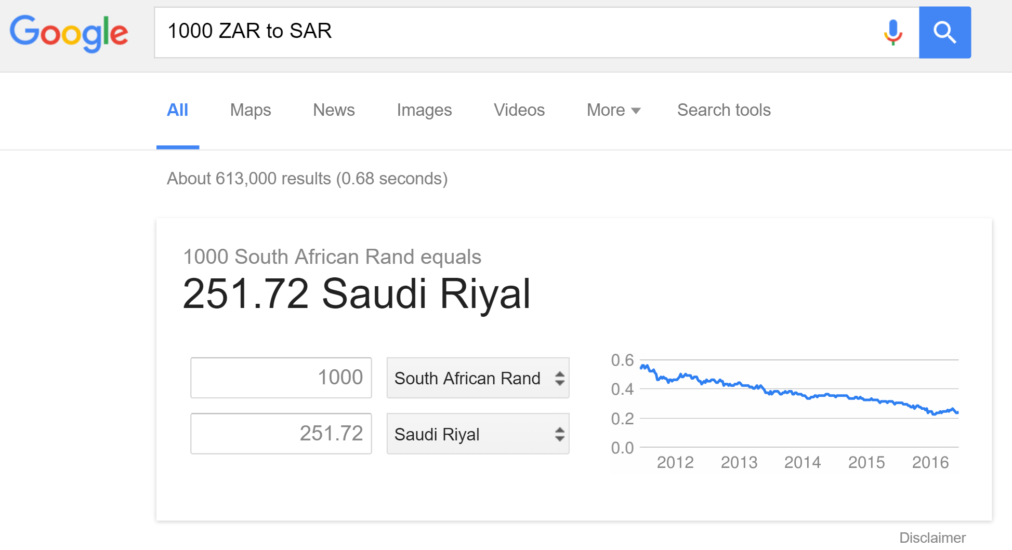Expand the South African Rand currency selector

click(478, 378)
